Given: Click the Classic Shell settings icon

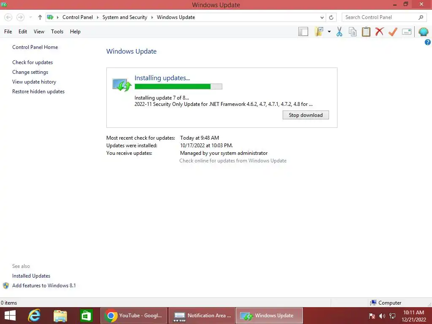Looking at the screenshot, I should pos(423,32).
